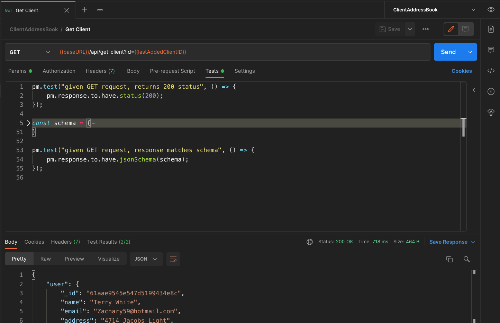Open the comments icon in right sidebar
500x323 pixels.
491,50
